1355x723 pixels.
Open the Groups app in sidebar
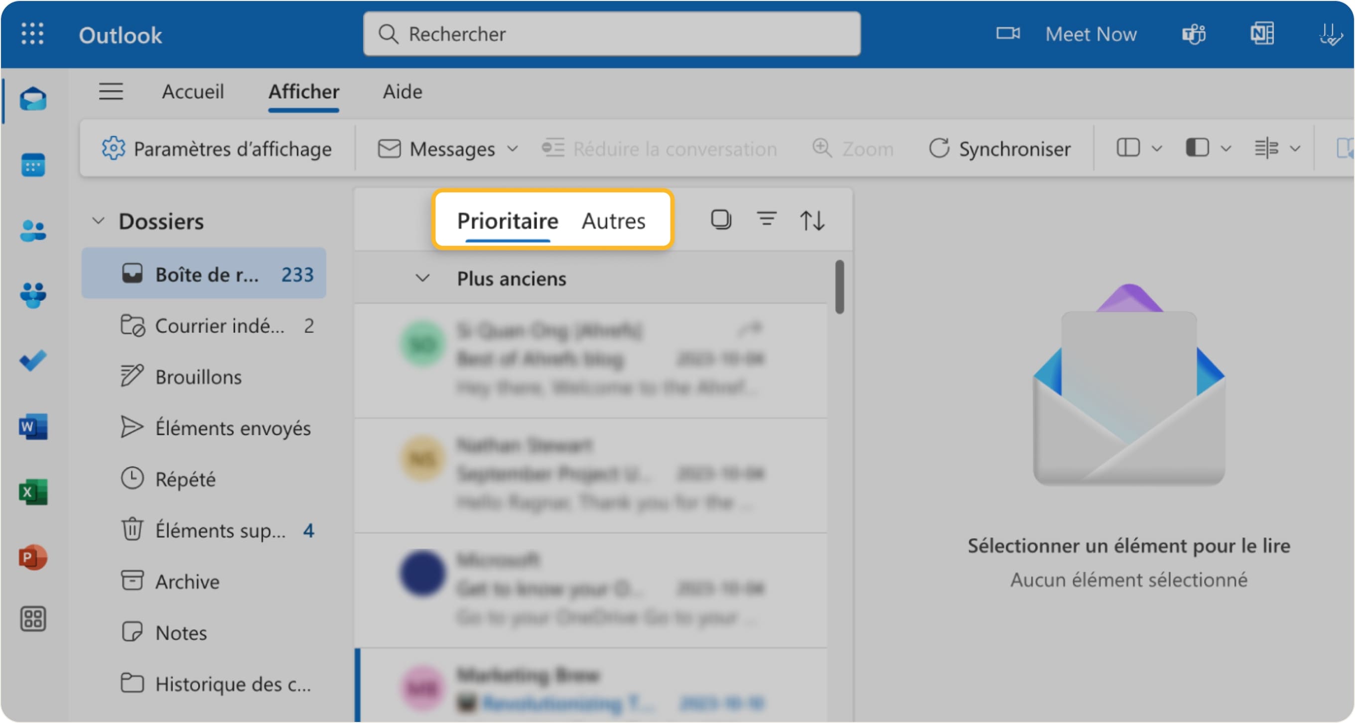33,295
